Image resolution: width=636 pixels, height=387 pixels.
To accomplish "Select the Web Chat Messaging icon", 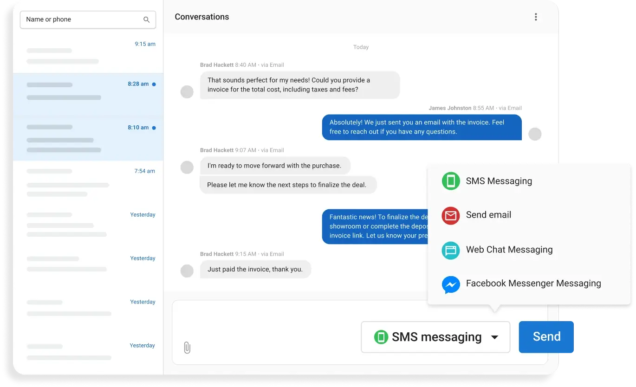I will point(450,250).
